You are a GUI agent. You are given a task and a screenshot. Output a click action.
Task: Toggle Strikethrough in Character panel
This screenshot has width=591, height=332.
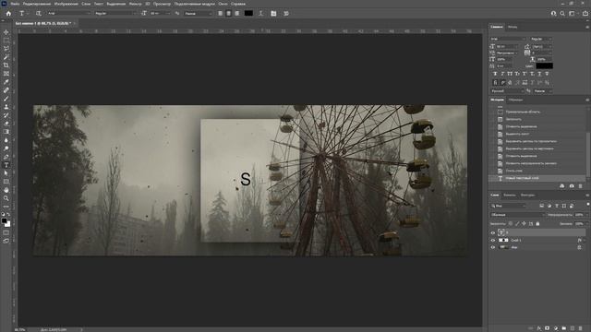(547, 74)
